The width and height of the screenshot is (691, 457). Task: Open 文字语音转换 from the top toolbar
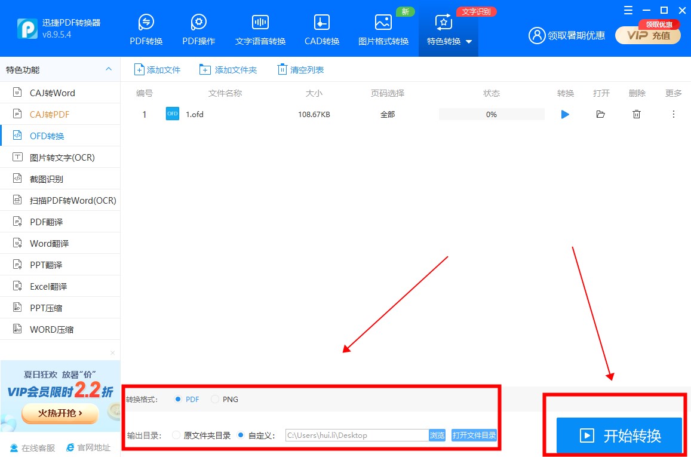pos(260,30)
